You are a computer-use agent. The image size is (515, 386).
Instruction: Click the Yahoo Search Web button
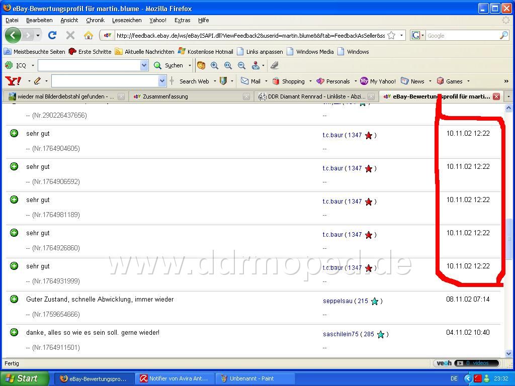(194, 81)
